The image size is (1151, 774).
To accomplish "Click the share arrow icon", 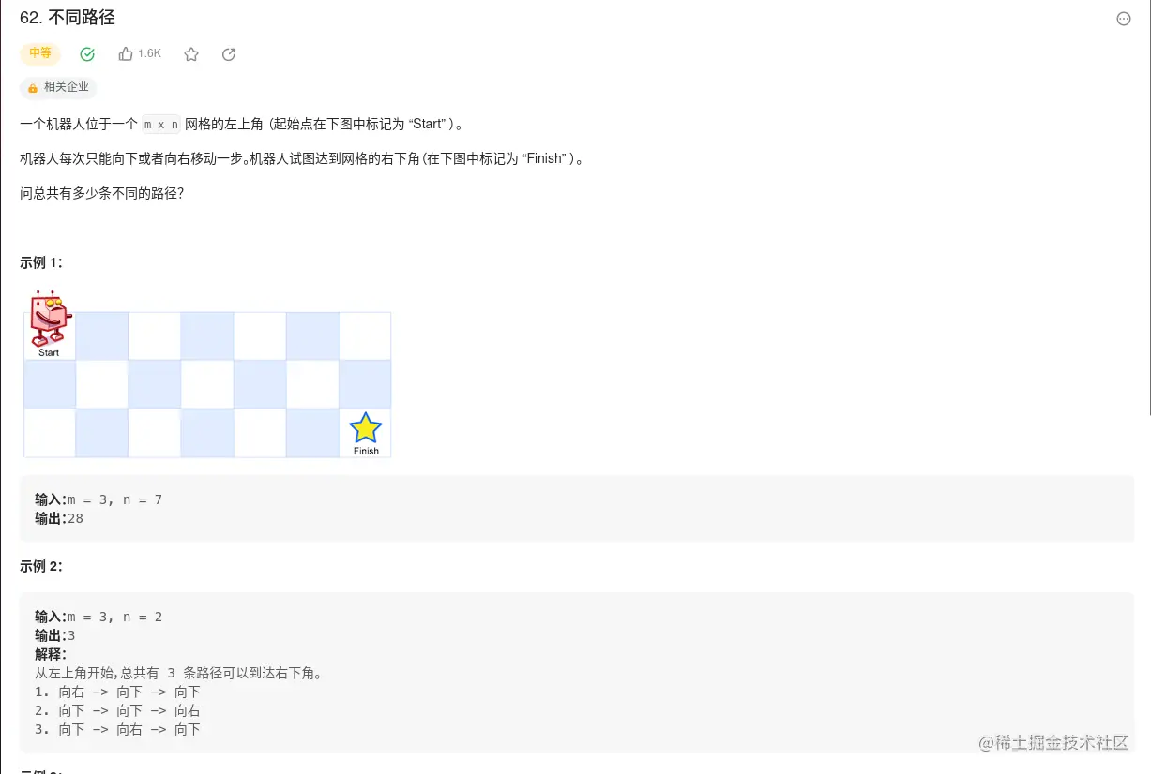I will coord(229,54).
